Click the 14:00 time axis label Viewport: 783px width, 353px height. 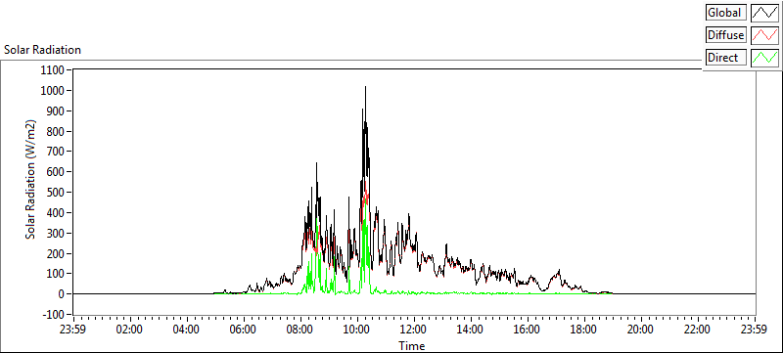(471, 330)
